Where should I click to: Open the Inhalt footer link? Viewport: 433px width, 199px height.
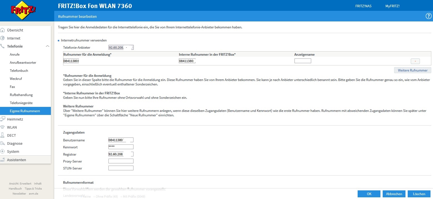pos(38,184)
